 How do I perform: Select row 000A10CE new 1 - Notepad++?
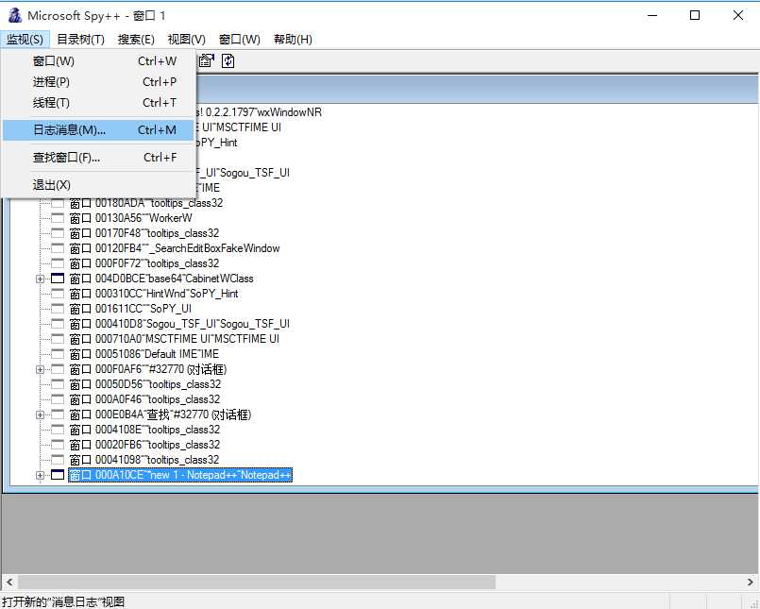[180, 475]
